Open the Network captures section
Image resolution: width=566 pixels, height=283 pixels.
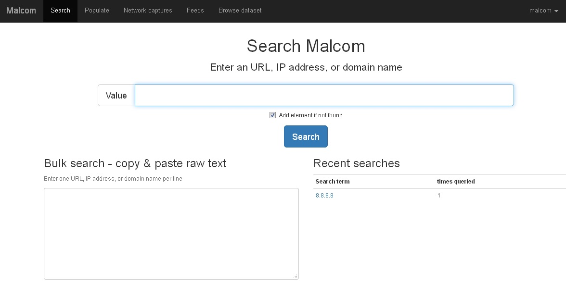pos(148,11)
